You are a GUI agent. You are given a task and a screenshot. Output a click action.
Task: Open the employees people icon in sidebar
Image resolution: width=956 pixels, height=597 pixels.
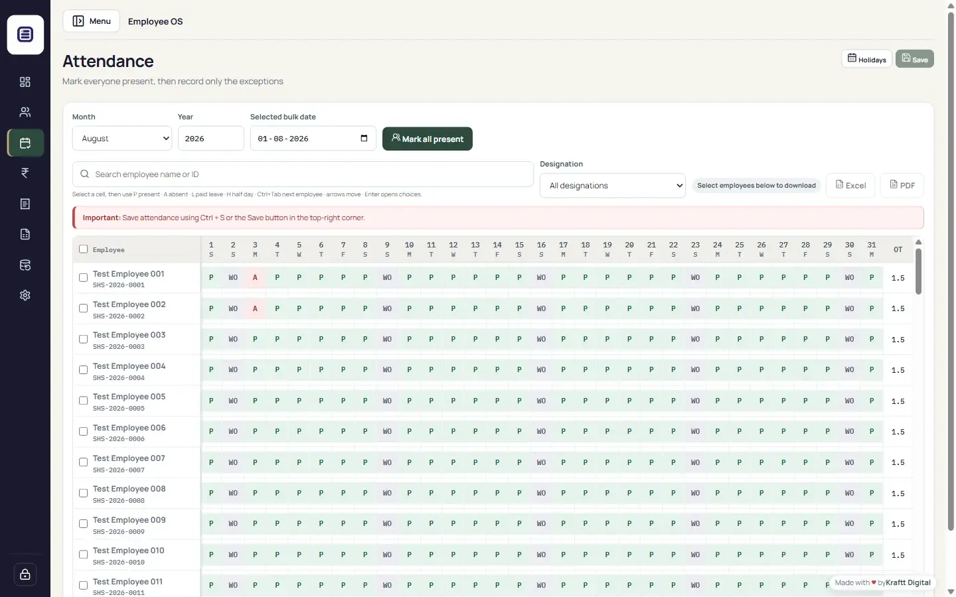pyautogui.click(x=25, y=112)
